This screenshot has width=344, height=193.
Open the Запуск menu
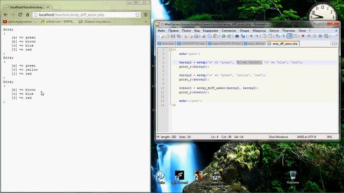pos(274,31)
